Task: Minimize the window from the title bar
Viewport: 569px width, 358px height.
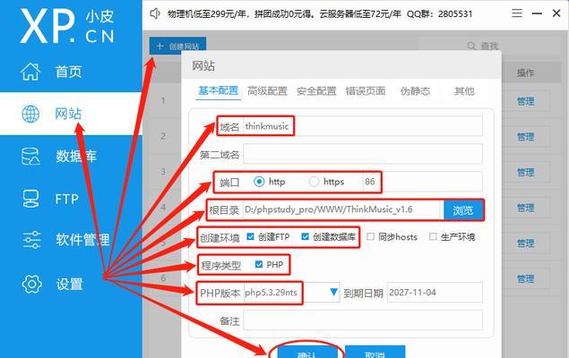Action: click(537, 13)
